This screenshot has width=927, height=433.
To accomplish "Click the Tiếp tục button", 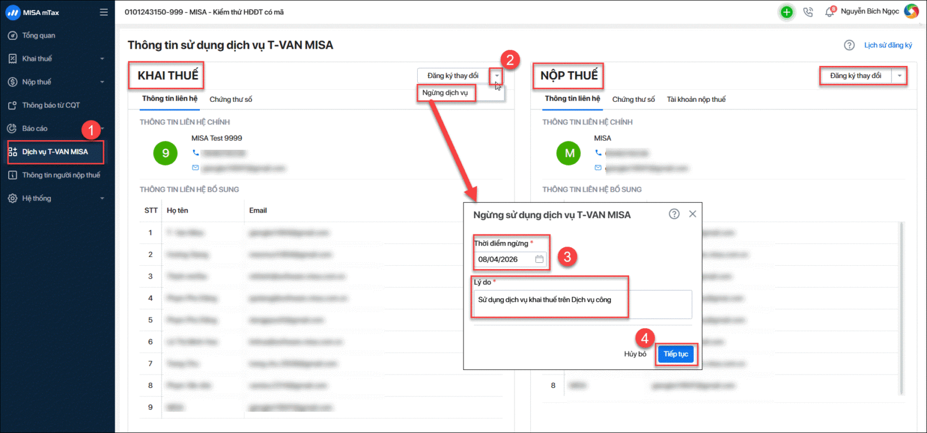I will click(676, 354).
